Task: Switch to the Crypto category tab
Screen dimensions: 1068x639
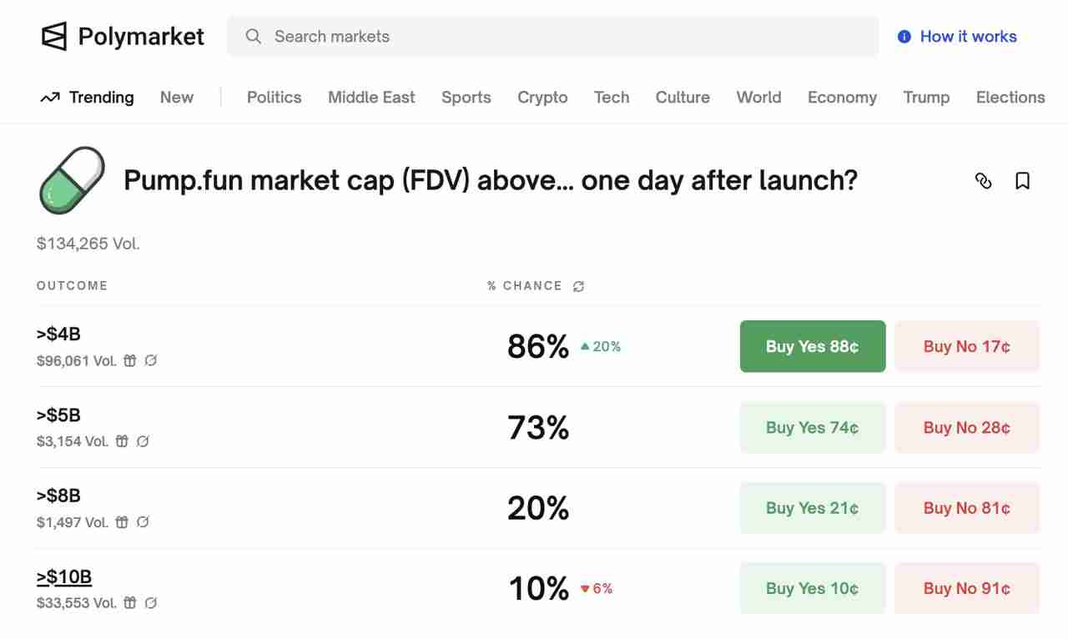Action: tap(542, 98)
